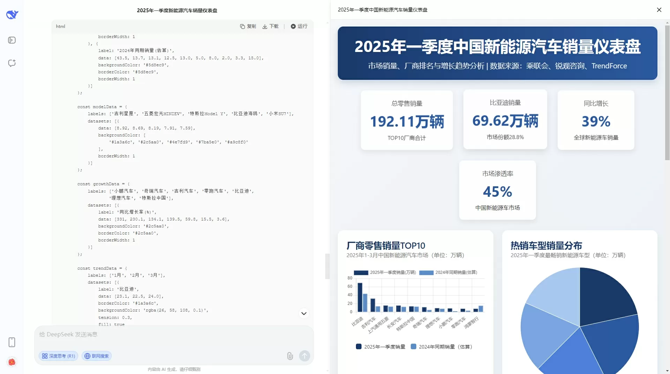Screen dimensions: 670x374
Task: Run the html code preview
Action: tap(299, 26)
